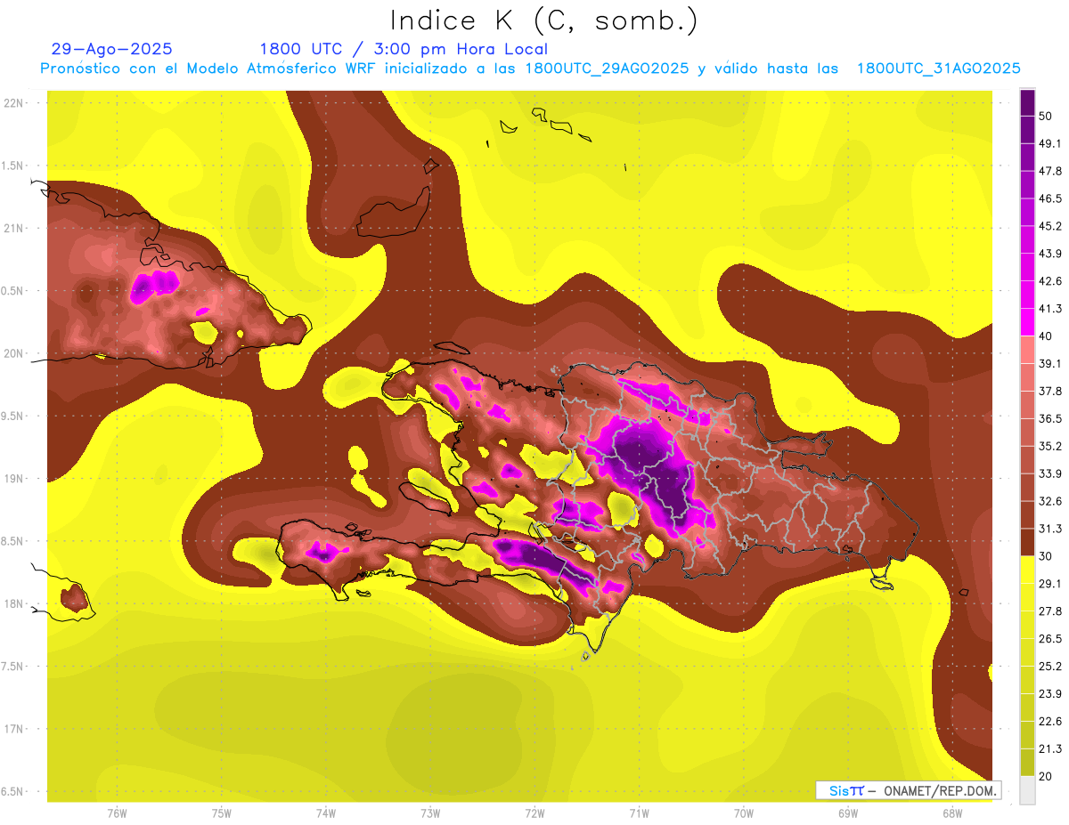
Task: Click the bright yellow swatch between 29.1 and 30
Action: click(1027, 570)
